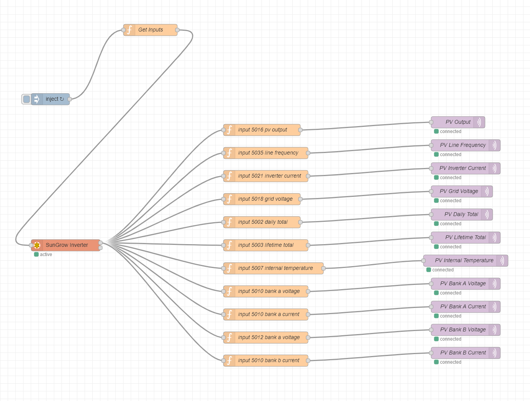Click the broadcast icon on PV Daily Total

tap(487, 214)
